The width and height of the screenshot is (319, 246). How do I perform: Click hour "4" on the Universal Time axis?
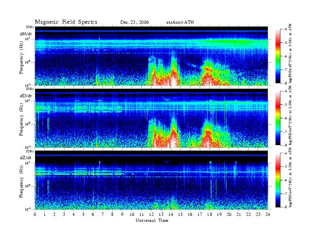tap(74, 214)
